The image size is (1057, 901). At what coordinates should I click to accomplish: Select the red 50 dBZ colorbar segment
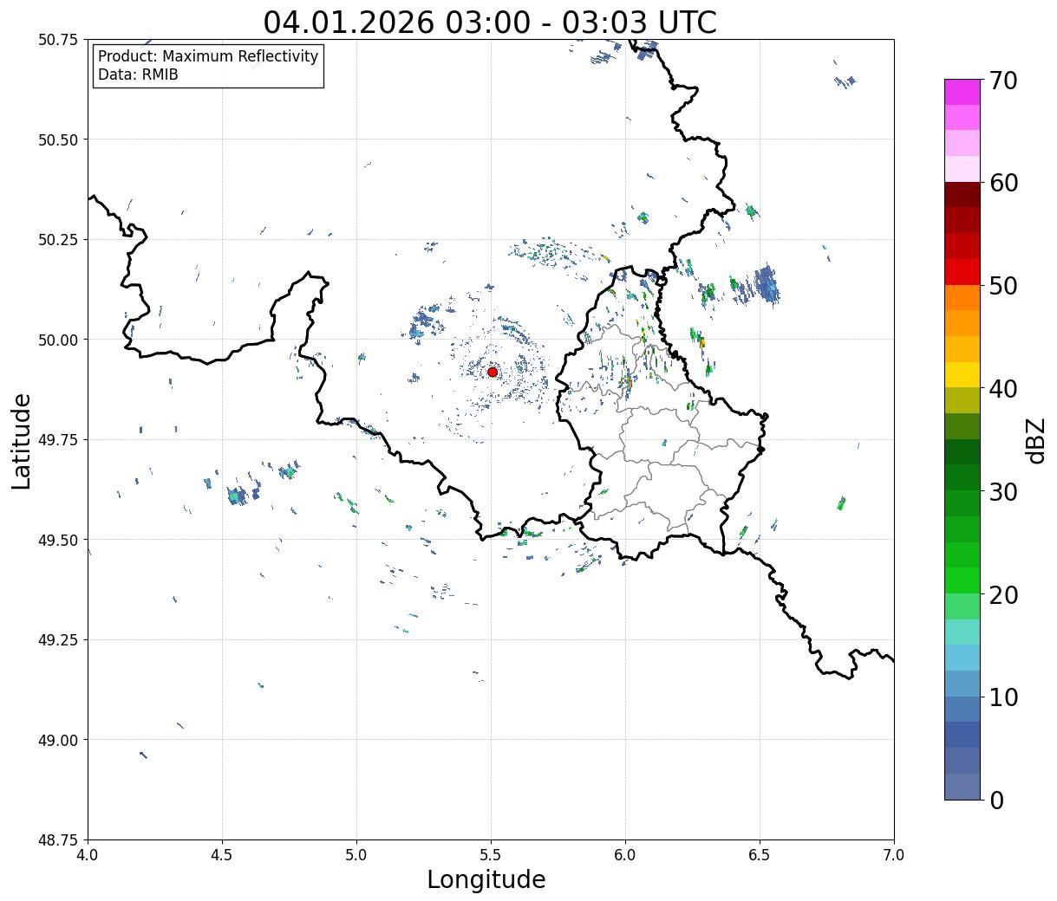pos(962,272)
